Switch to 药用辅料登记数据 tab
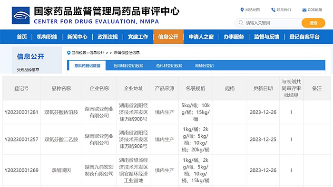 [x=128, y=66]
